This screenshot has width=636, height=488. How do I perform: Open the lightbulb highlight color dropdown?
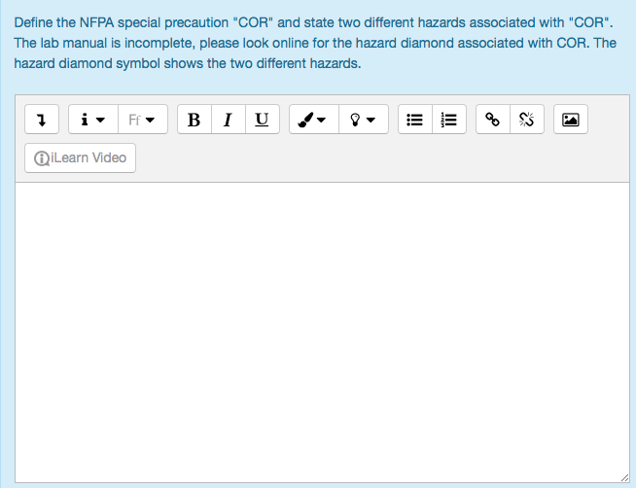[364, 120]
